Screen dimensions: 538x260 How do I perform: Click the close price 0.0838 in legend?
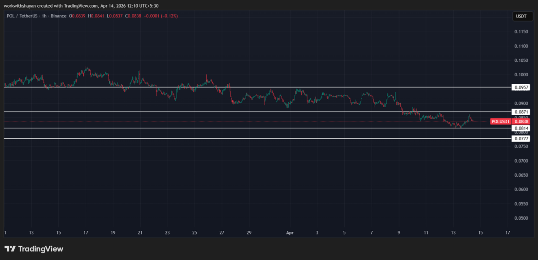click(133, 15)
